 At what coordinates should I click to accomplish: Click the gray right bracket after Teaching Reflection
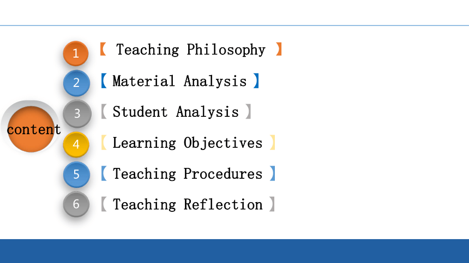(272, 204)
